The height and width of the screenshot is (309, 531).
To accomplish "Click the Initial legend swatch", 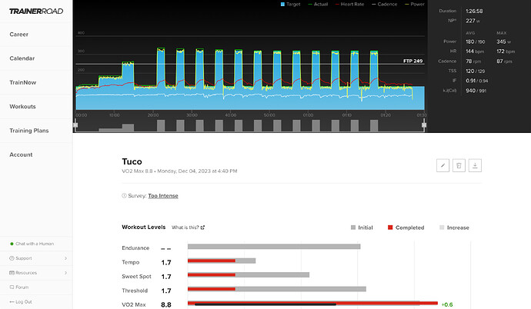I will tap(353, 228).
